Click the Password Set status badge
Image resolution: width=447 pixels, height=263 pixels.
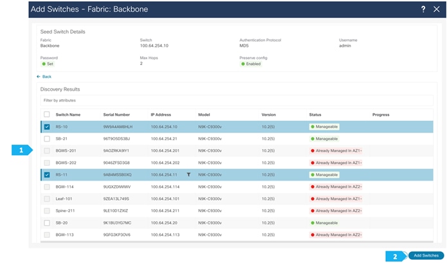pos(48,64)
